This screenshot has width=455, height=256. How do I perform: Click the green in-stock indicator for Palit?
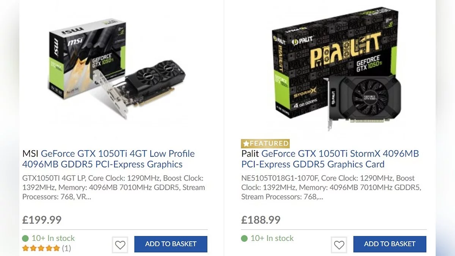click(x=245, y=239)
